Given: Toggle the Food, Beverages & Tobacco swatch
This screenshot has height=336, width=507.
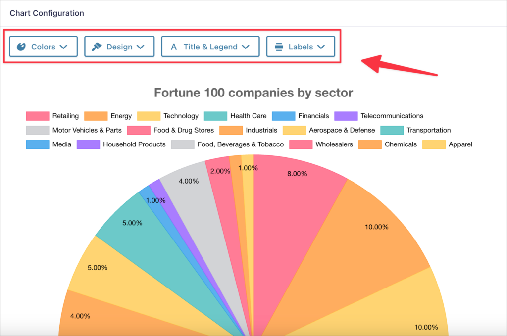Looking at the screenshot, I should pyautogui.click(x=183, y=144).
